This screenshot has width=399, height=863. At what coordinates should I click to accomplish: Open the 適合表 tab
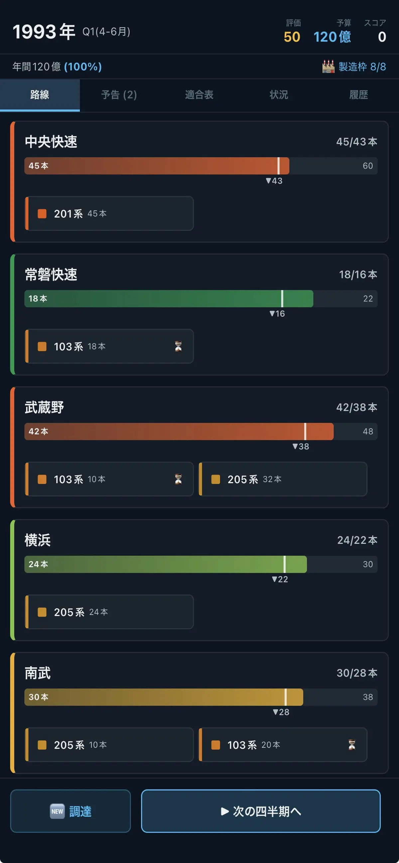coord(199,95)
